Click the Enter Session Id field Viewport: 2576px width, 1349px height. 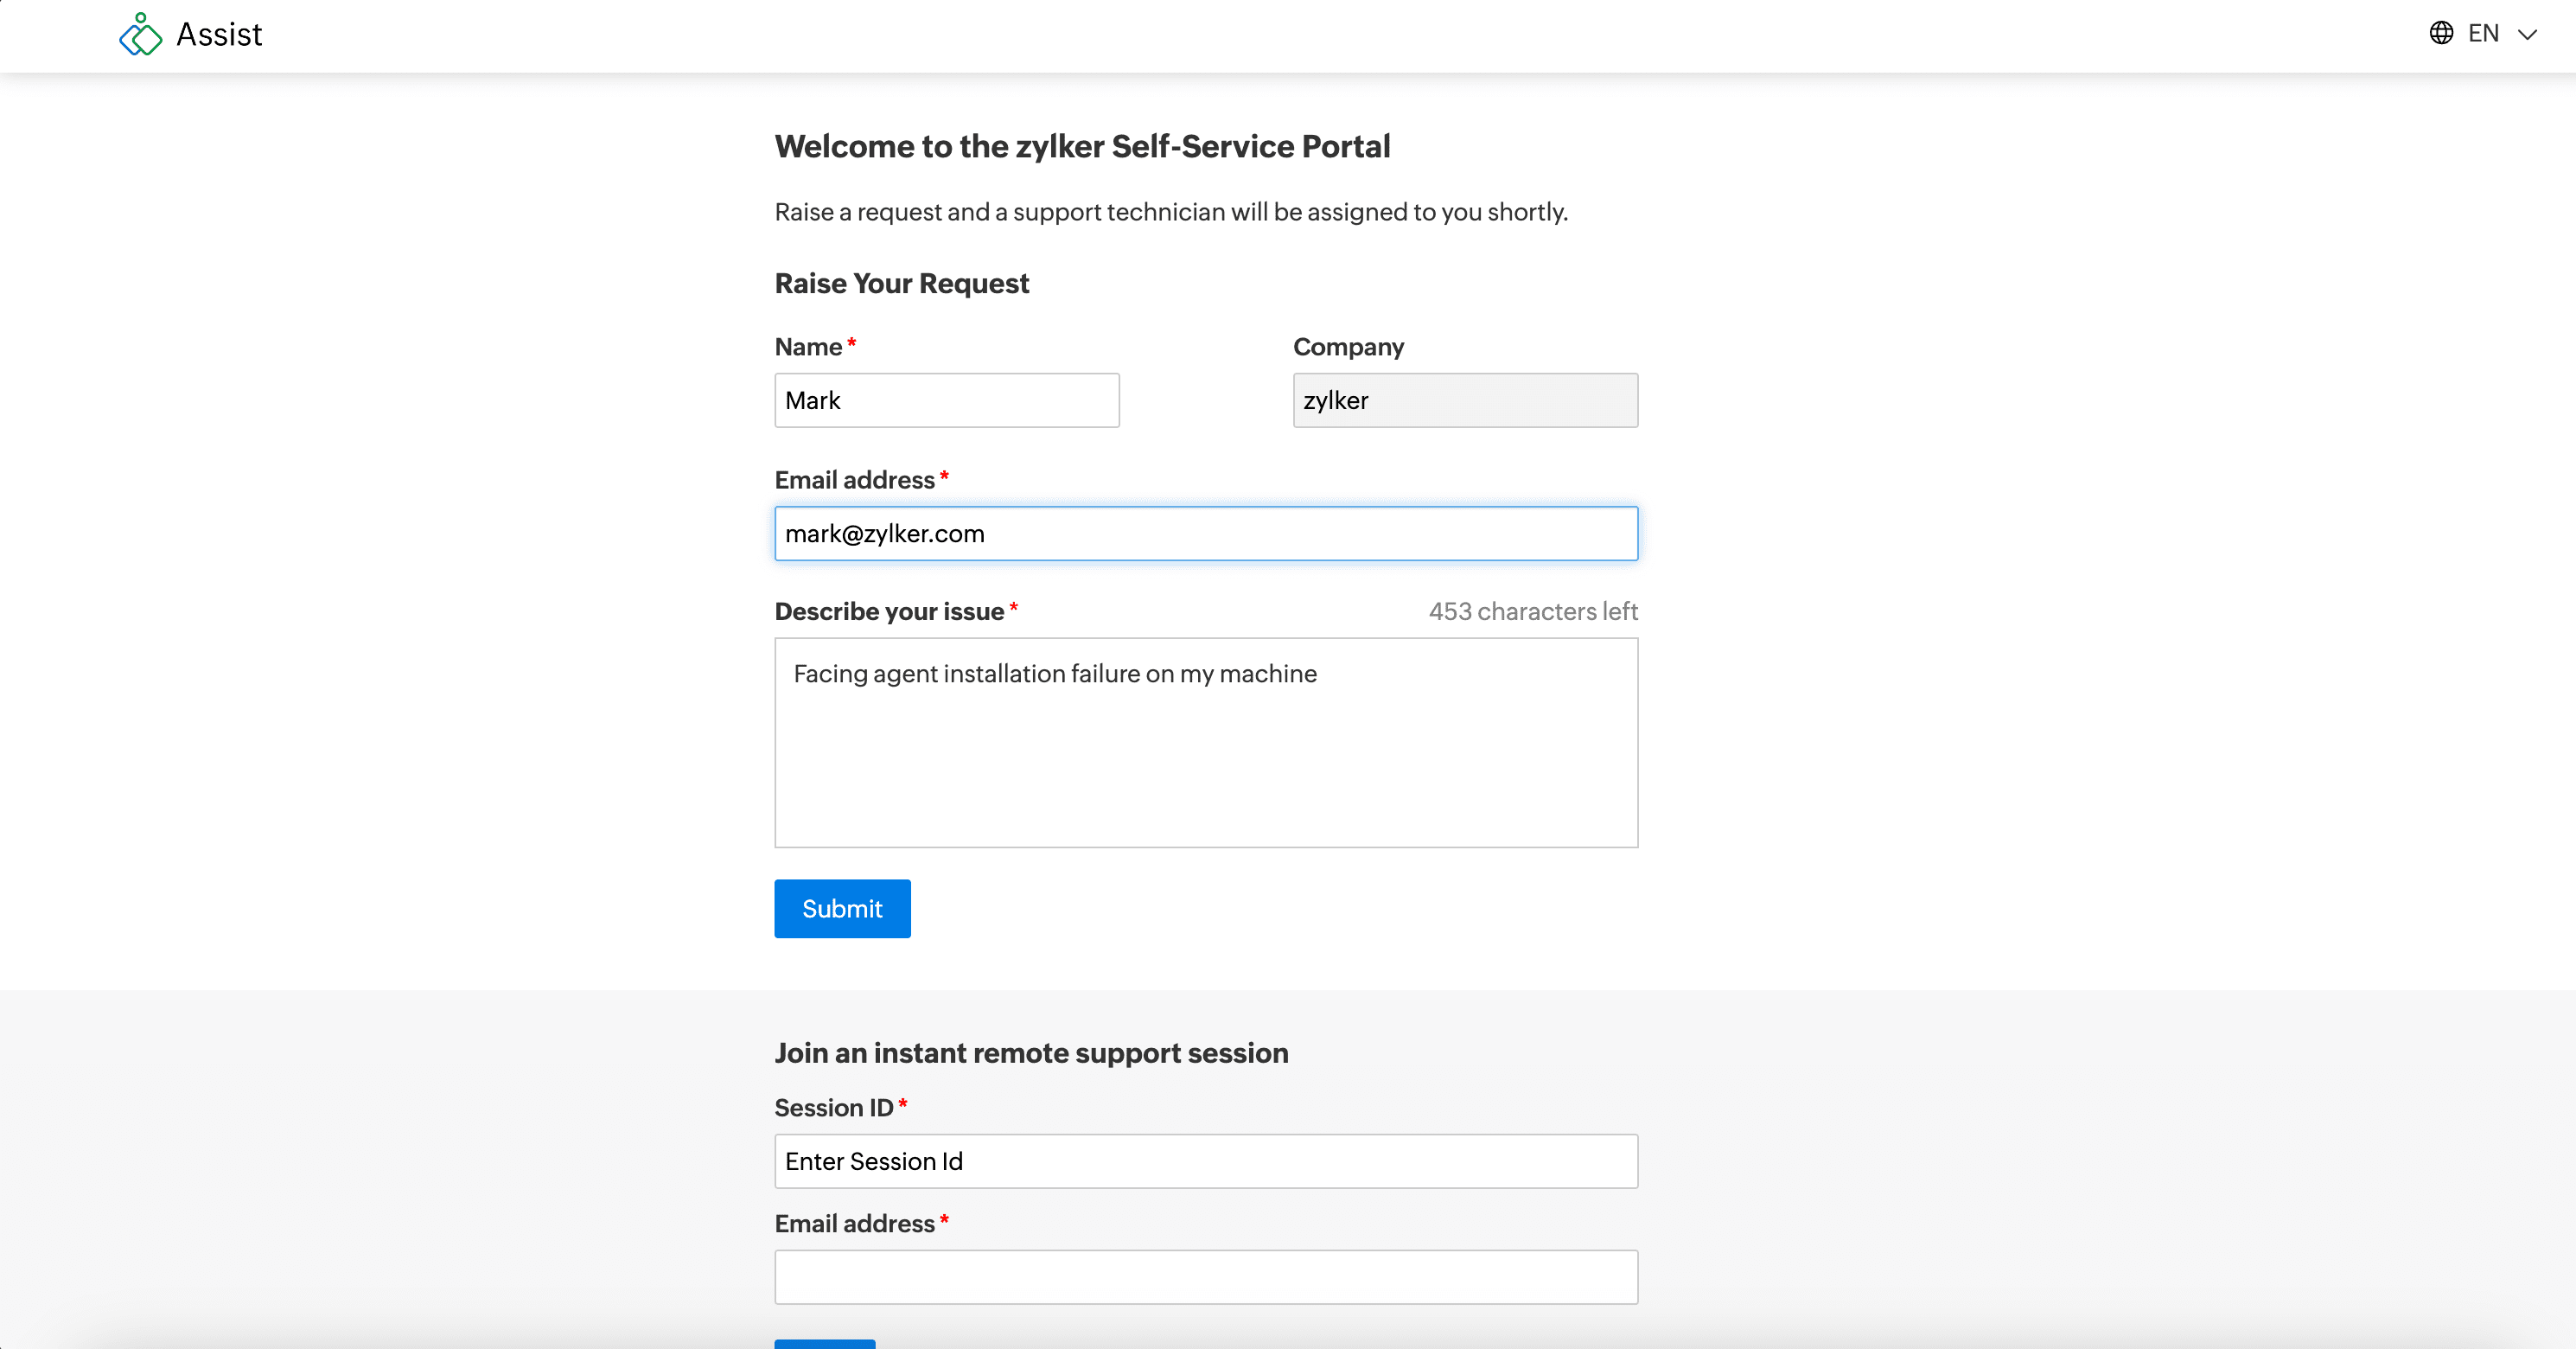(x=1205, y=1161)
